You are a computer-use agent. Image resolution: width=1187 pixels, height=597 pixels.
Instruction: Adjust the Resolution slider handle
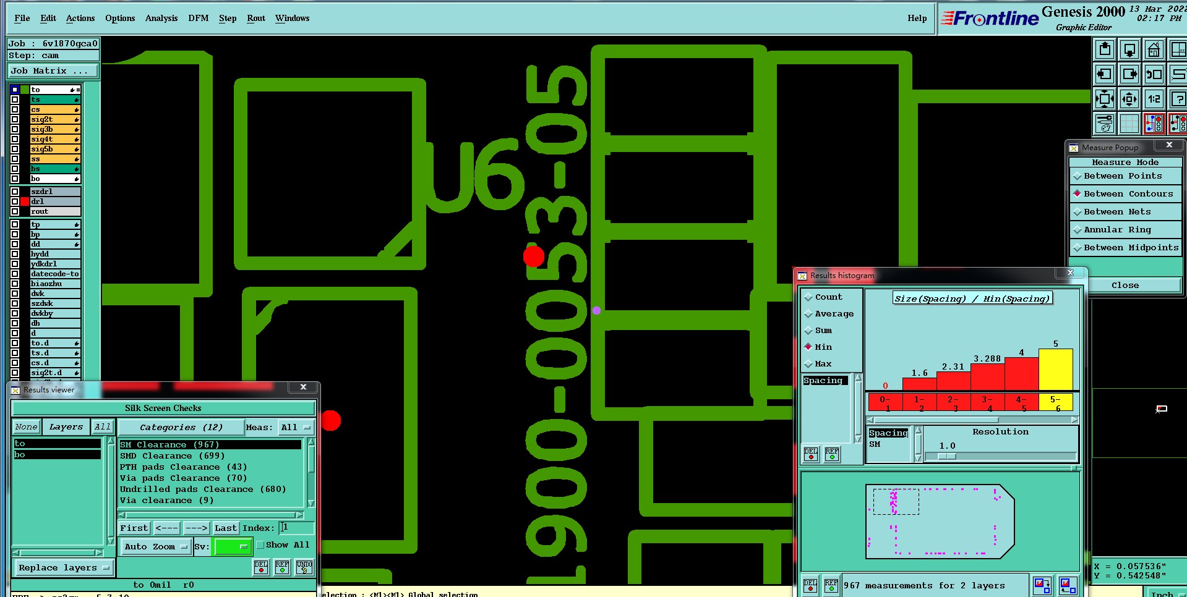(x=946, y=456)
